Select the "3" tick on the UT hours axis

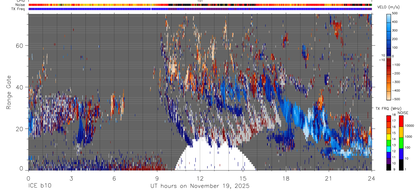(71, 178)
